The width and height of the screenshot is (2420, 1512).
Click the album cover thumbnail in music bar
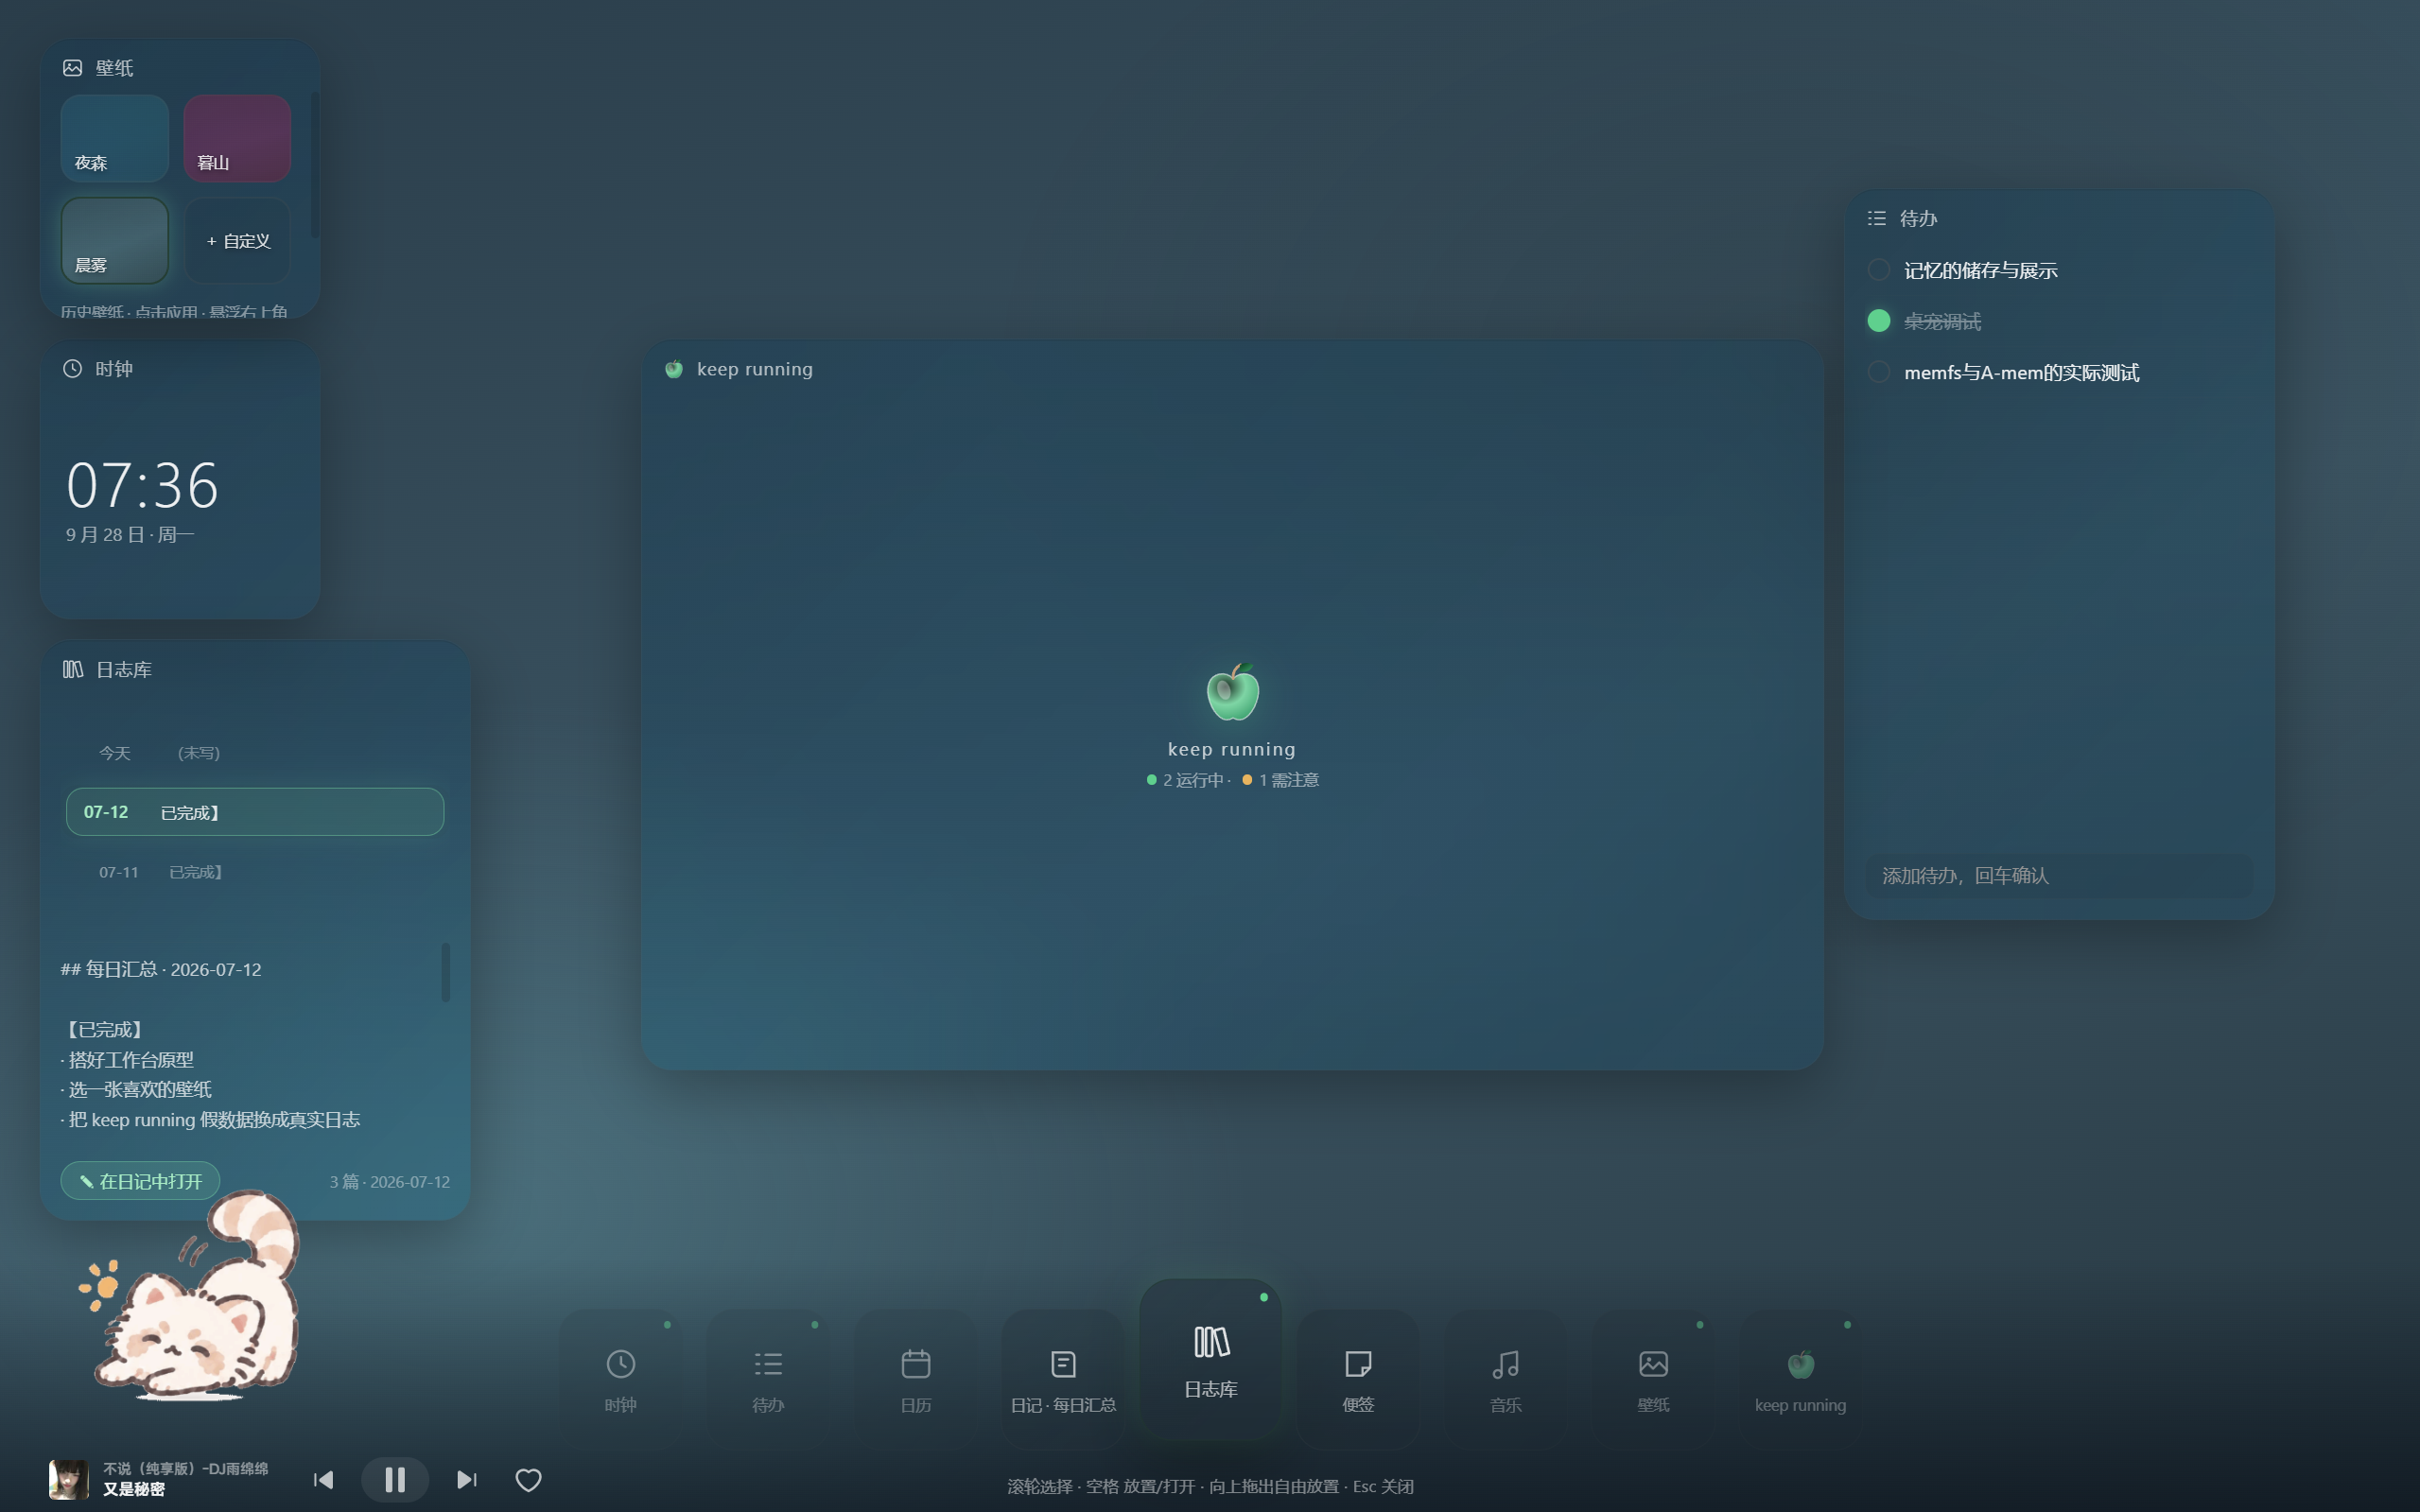(x=68, y=1479)
